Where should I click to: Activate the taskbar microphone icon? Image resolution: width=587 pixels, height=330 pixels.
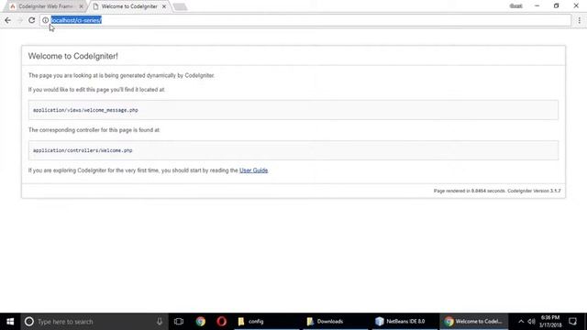(160, 322)
